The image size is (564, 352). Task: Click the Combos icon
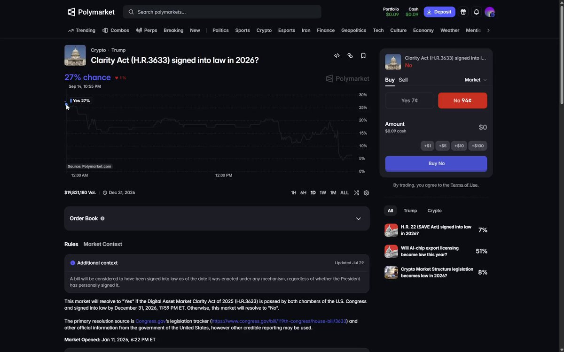[x=105, y=31]
